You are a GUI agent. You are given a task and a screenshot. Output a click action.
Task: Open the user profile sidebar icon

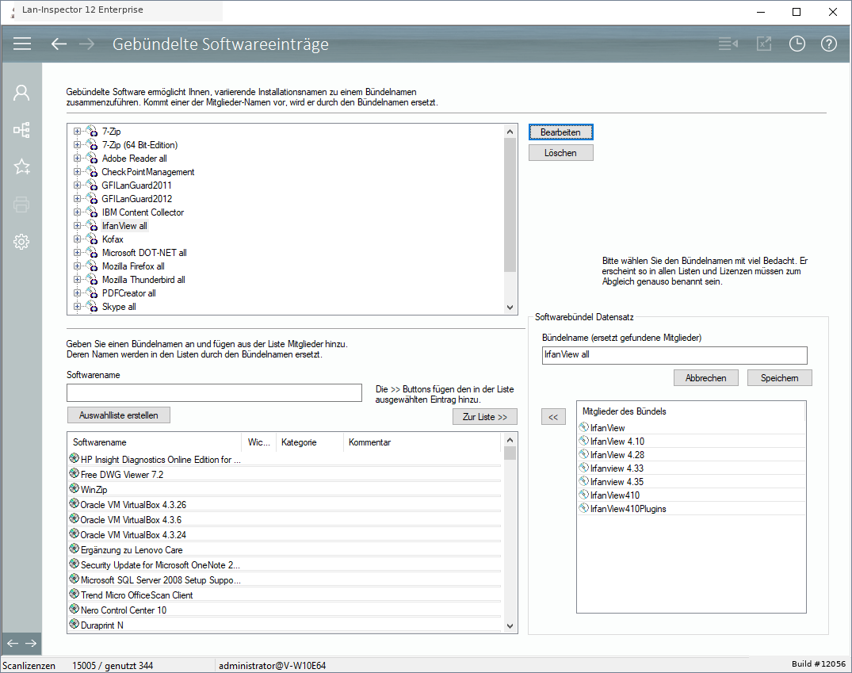[21, 93]
